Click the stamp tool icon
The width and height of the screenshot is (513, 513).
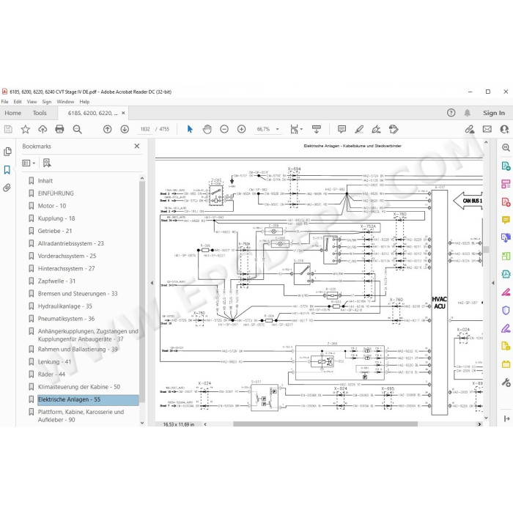coord(394,129)
